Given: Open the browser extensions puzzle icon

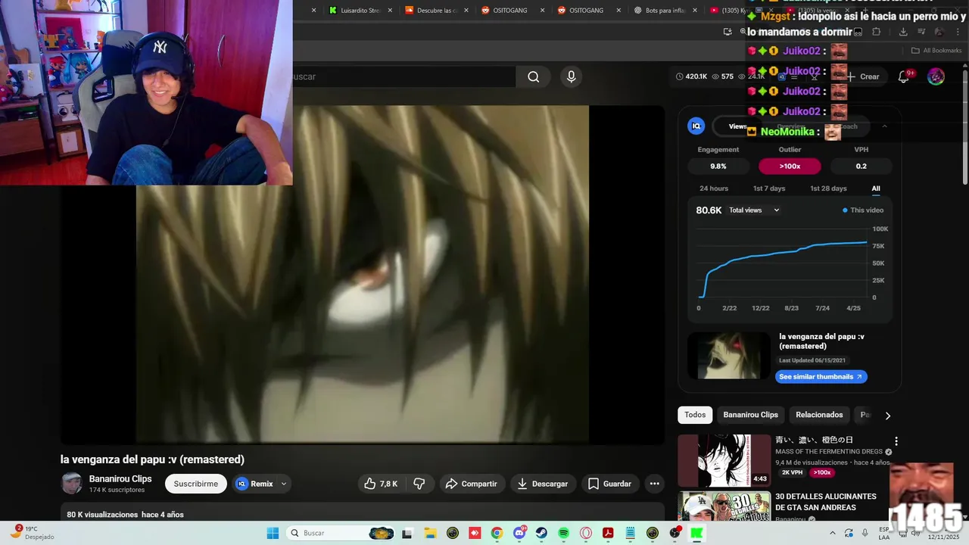Looking at the screenshot, I should click(877, 32).
